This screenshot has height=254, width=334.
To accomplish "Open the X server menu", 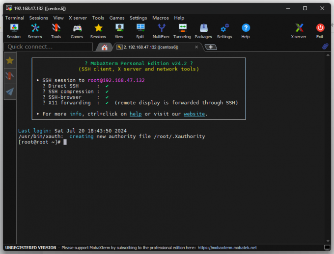I will [x=78, y=18].
